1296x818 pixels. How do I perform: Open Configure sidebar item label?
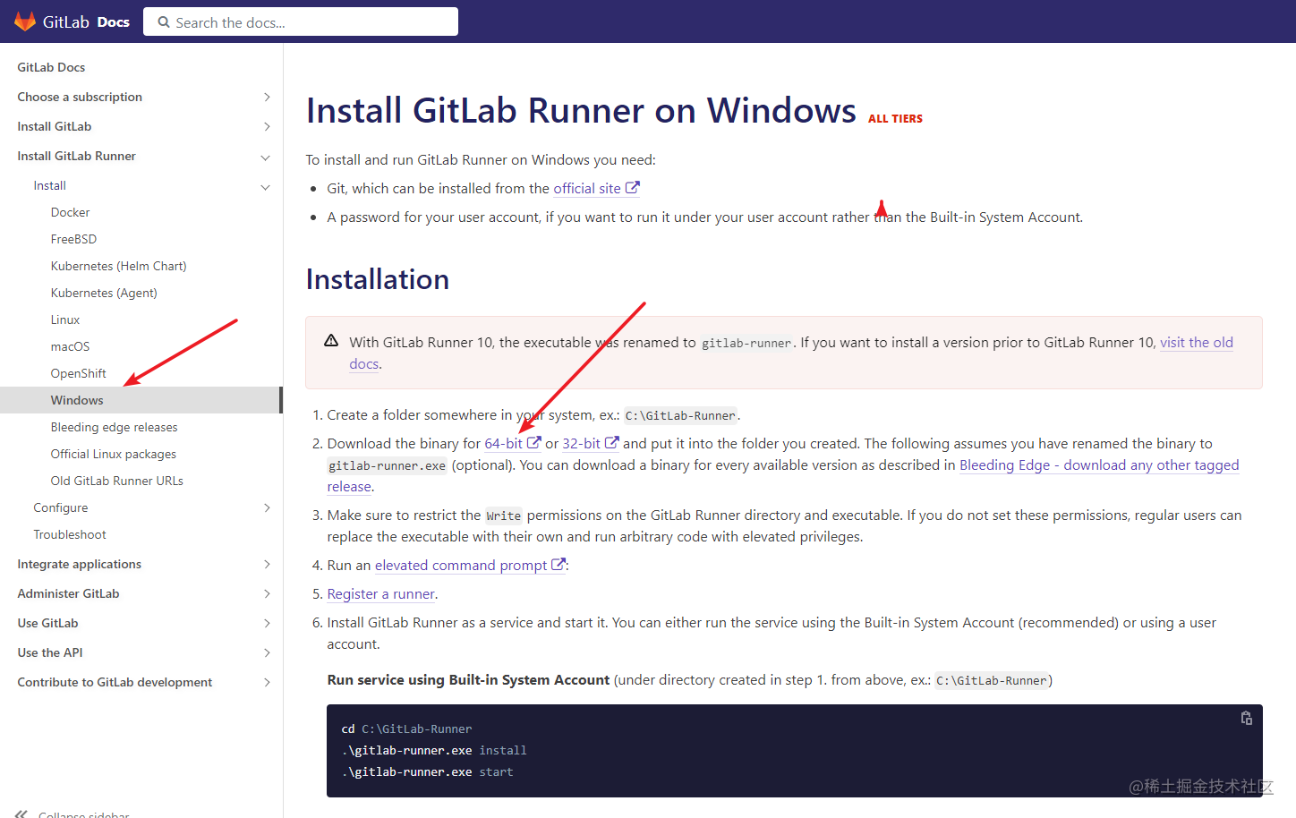(x=61, y=507)
